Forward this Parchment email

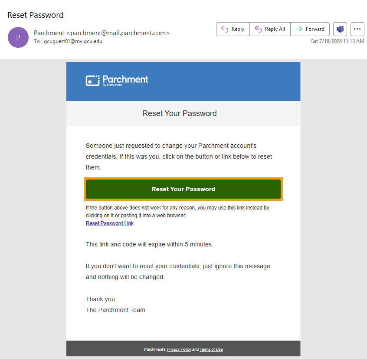[x=310, y=29]
